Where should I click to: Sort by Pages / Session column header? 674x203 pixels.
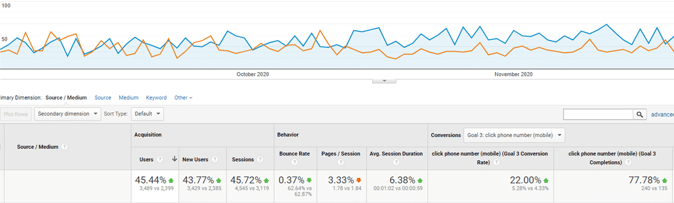click(341, 153)
